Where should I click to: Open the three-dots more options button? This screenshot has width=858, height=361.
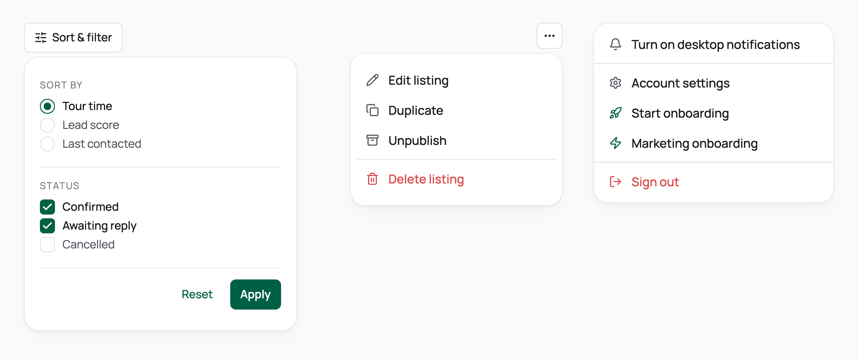[x=549, y=36]
